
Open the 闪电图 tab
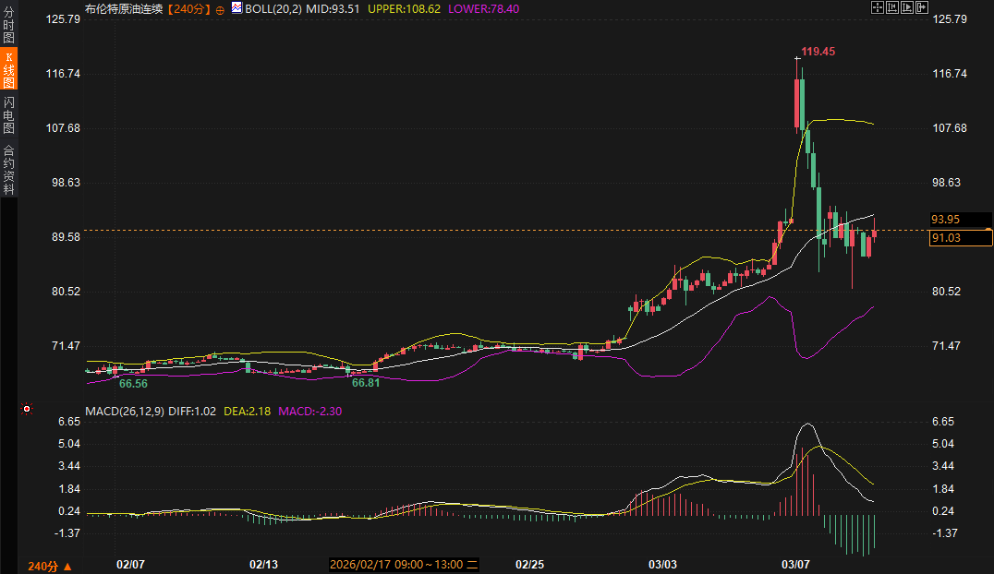tap(8, 115)
